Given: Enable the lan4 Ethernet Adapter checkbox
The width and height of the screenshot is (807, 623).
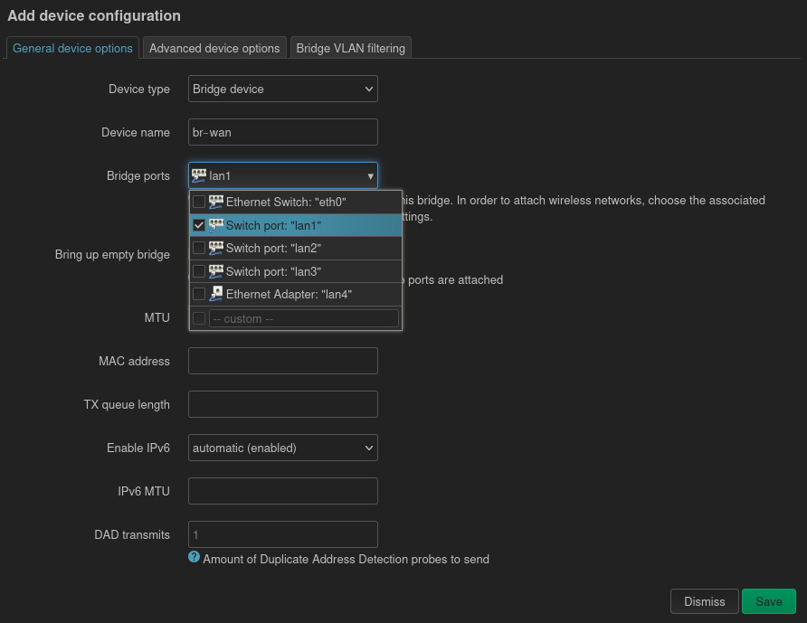Looking at the screenshot, I should pyautogui.click(x=199, y=294).
